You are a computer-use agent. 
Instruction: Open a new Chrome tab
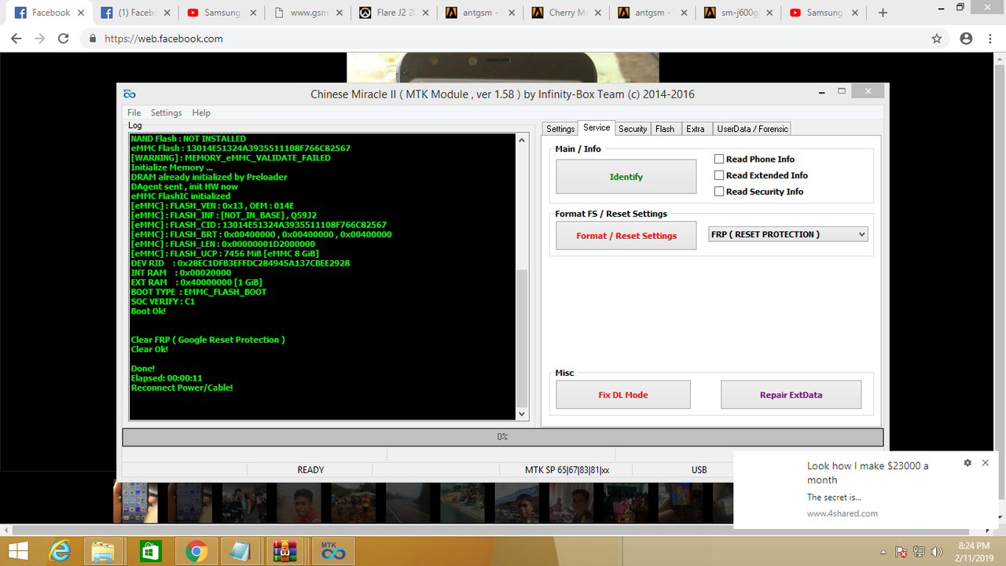pyautogui.click(x=883, y=13)
